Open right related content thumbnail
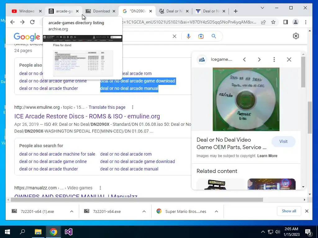 271,184
